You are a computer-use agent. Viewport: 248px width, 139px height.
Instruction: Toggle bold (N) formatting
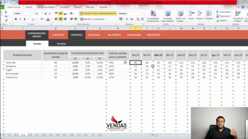tap(15, 19)
